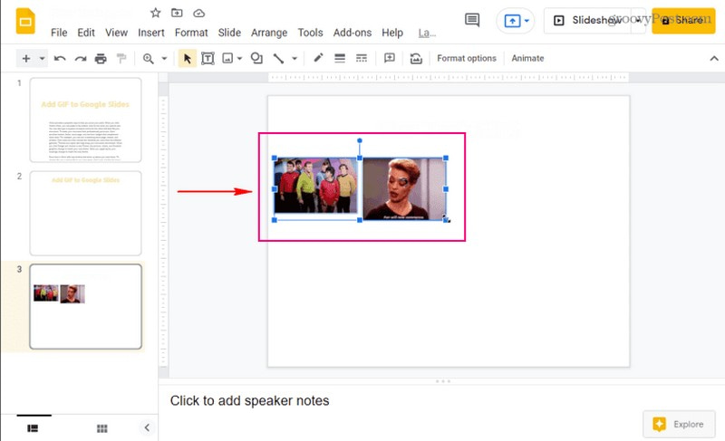
Task: Star this presentation
Action: pos(155,13)
